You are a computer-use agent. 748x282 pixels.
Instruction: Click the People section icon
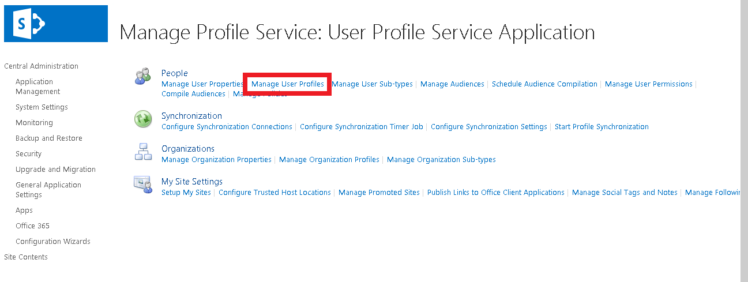(142, 77)
